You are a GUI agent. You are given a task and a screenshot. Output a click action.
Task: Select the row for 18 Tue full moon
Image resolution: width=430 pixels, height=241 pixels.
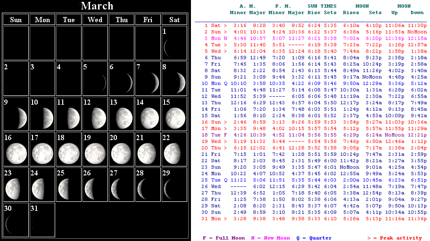(x=311, y=134)
